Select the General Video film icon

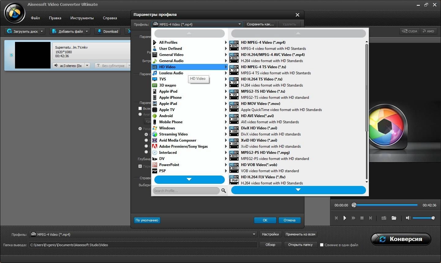(x=155, y=55)
